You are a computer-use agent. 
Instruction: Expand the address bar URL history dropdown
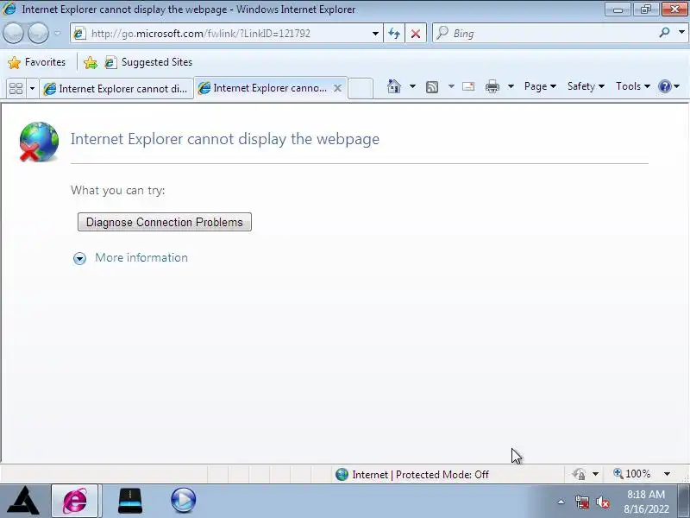pyautogui.click(x=375, y=34)
